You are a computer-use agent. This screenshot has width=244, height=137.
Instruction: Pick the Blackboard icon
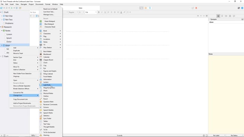(x=51, y=54)
